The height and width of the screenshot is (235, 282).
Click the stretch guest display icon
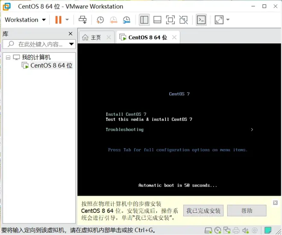[x=219, y=20]
